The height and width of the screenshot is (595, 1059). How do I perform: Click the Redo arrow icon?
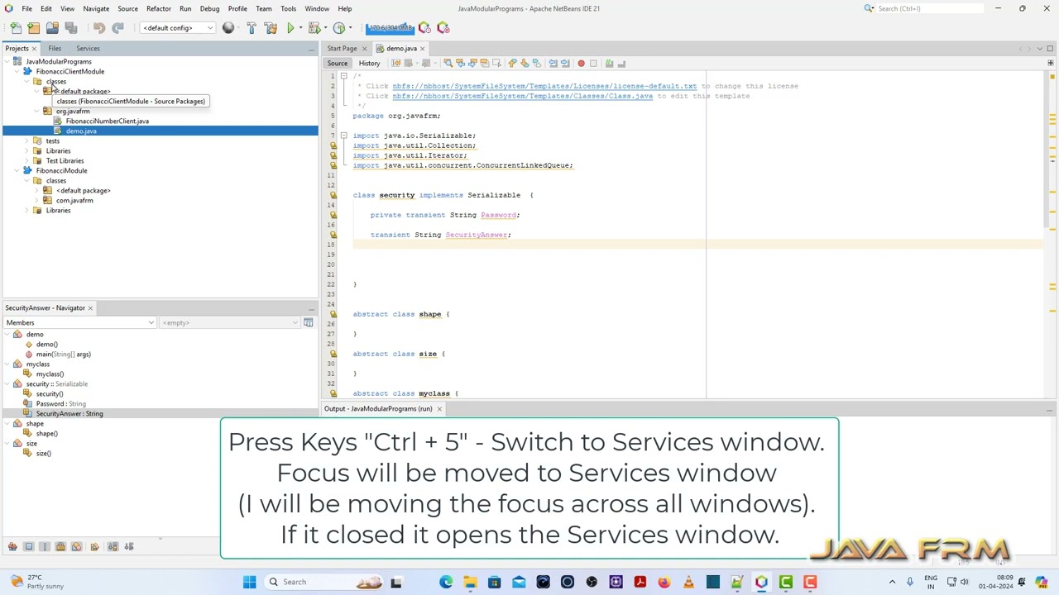point(117,28)
